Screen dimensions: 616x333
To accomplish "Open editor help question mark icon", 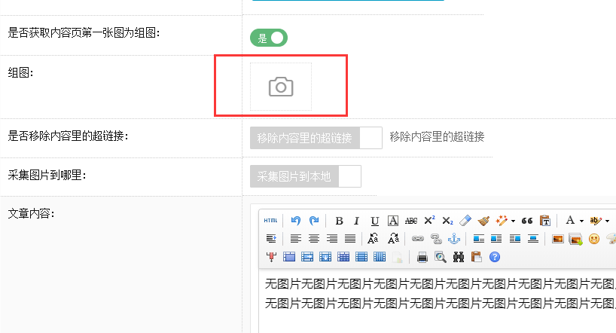I will coord(495,257).
